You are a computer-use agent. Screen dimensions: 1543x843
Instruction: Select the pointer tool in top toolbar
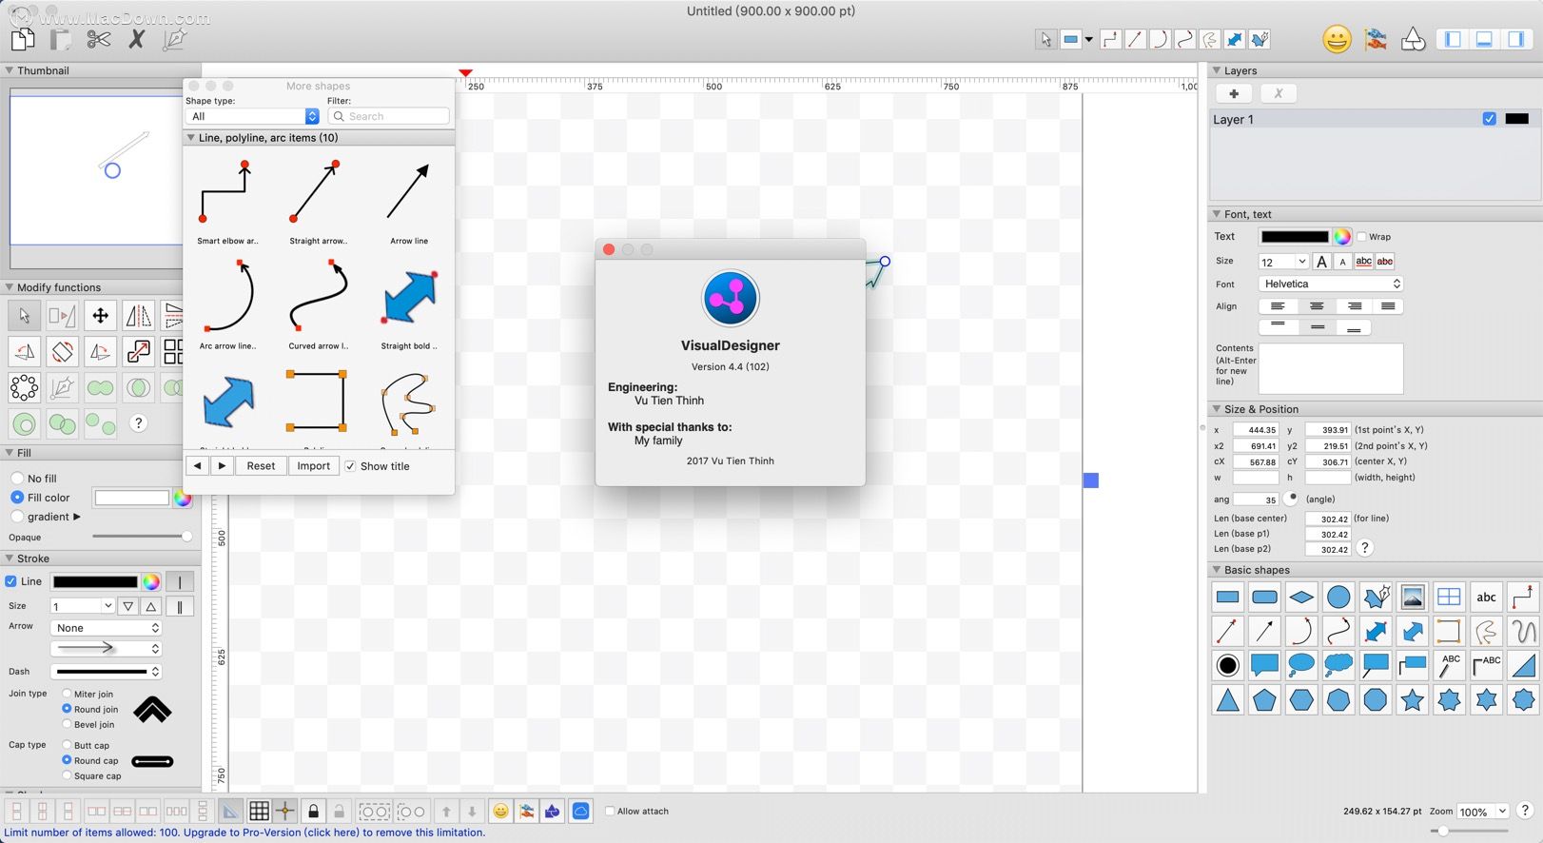(1045, 39)
